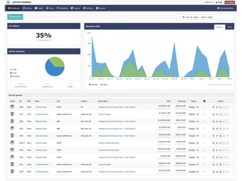242x181 pixels.
Task: Open the Pending status dropdown for quote 3558
Action: click(x=194, y=107)
